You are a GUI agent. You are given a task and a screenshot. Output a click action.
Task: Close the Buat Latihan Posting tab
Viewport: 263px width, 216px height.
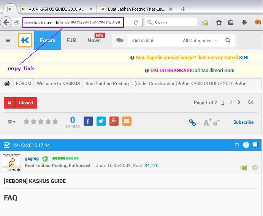coord(171,9)
